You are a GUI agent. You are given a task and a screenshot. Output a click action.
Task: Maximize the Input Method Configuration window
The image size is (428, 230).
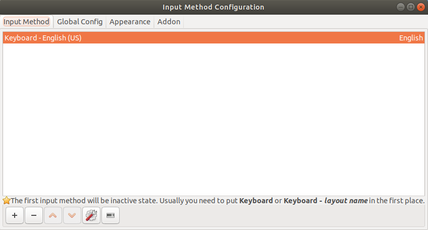tap(410, 7)
